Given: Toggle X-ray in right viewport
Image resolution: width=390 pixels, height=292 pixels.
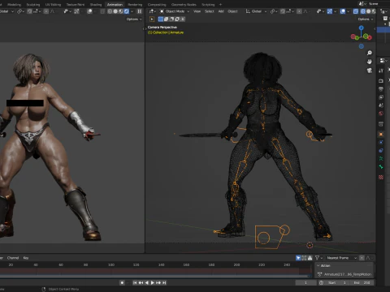Looking at the screenshot, I should tap(356, 11).
